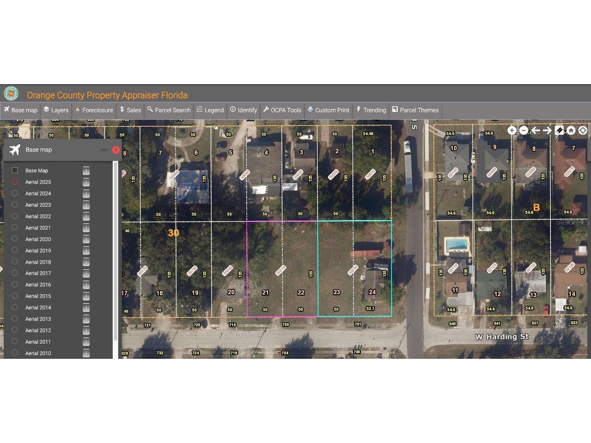
Task: Click the eraser clear graphics icon
Action: 559,130
